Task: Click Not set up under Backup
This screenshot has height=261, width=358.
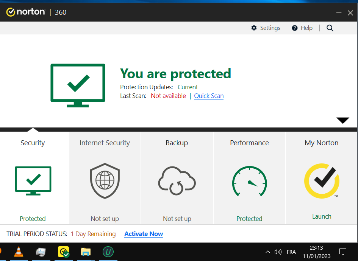Action: [177, 219]
